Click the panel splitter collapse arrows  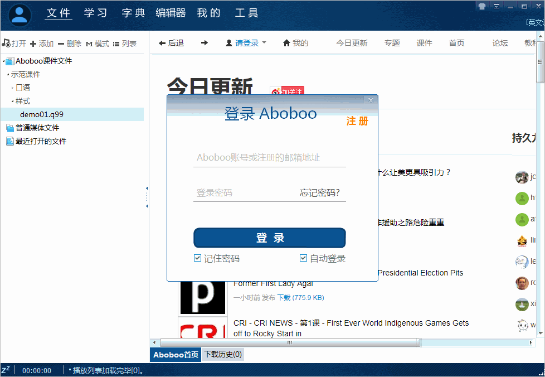click(x=147, y=197)
